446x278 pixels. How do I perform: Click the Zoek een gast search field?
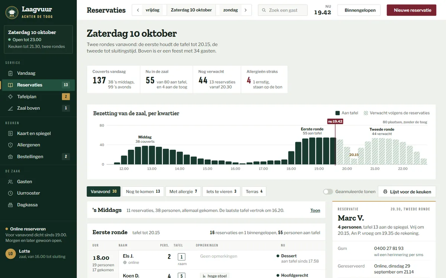(283, 10)
